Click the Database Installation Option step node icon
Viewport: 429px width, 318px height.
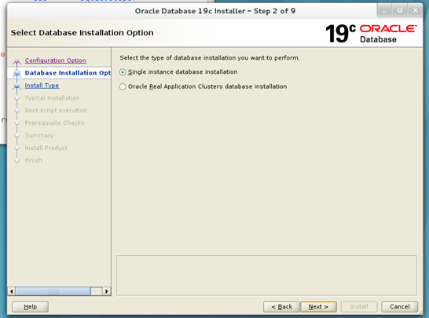[17, 74]
